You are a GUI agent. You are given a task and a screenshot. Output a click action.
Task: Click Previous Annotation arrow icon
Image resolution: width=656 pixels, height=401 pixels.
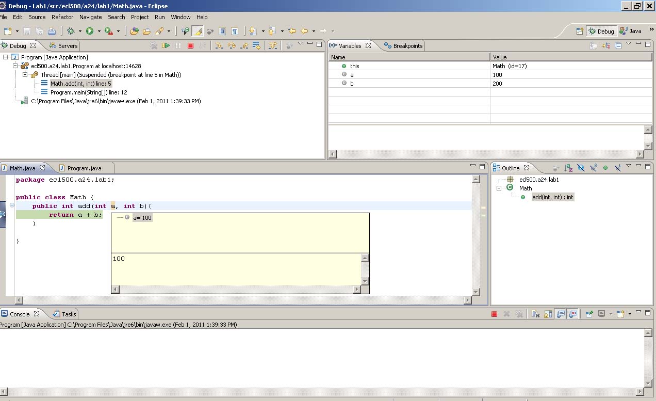click(272, 31)
